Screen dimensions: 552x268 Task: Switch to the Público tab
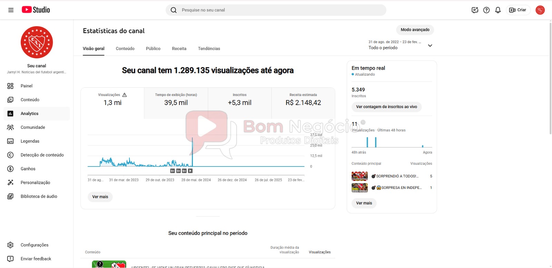pyautogui.click(x=153, y=49)
